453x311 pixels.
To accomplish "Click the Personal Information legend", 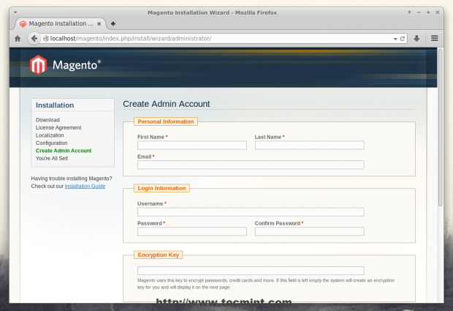I will click(x=166, y=121).
